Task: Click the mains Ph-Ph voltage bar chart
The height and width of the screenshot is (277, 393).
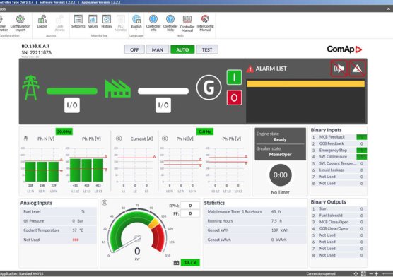Action: 86,165
